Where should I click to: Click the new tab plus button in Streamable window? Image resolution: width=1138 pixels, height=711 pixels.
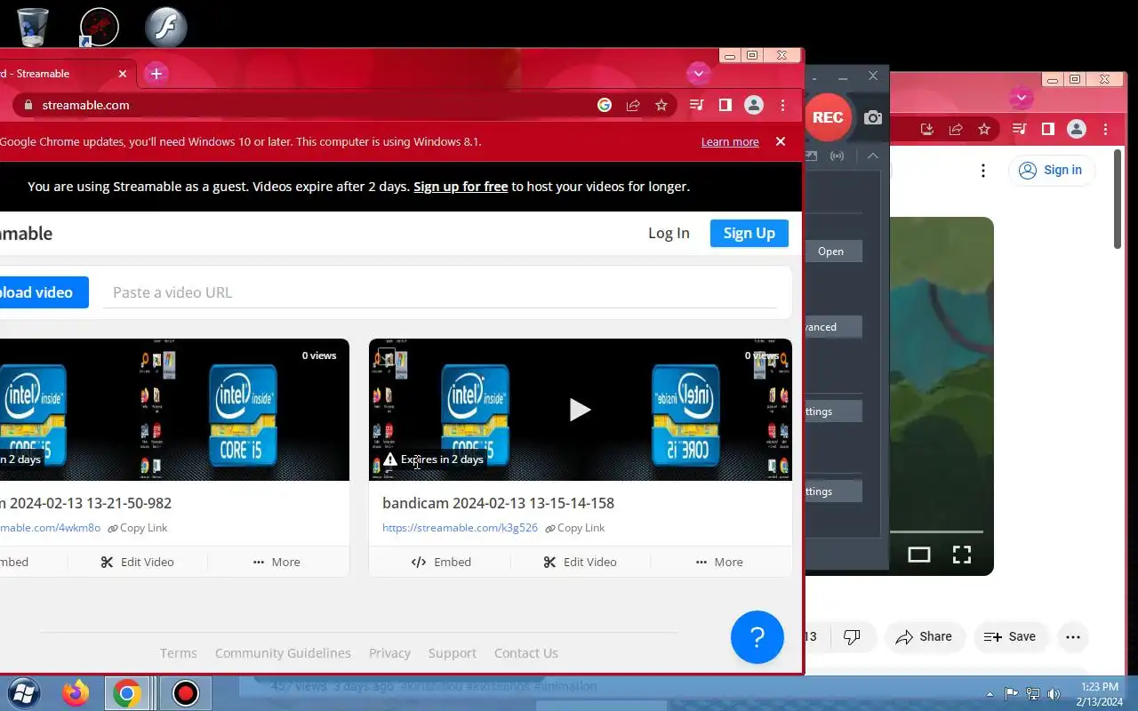pos(156,74)
